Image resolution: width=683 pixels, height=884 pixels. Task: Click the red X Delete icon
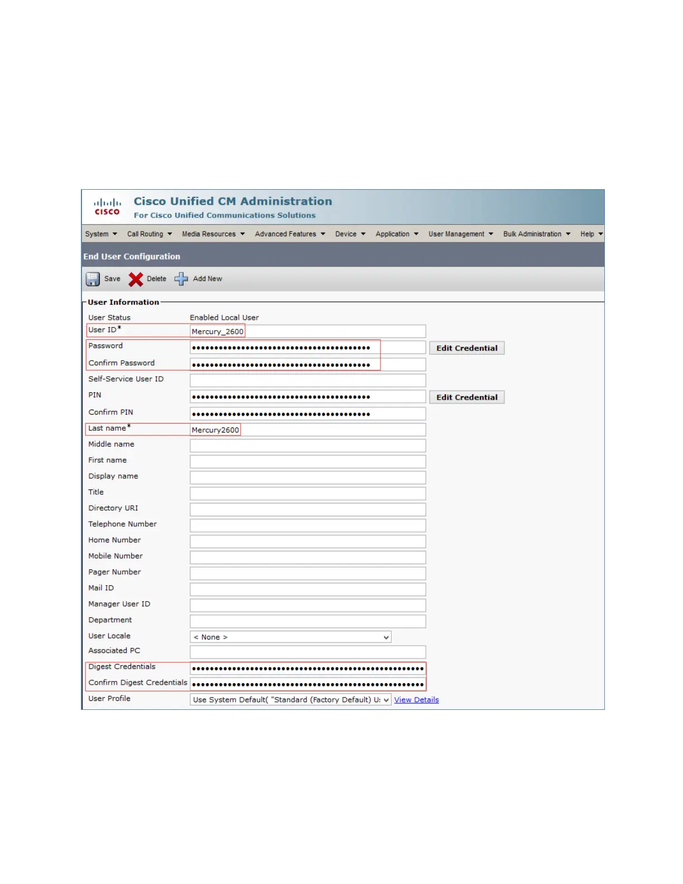[x=136, y=279]
